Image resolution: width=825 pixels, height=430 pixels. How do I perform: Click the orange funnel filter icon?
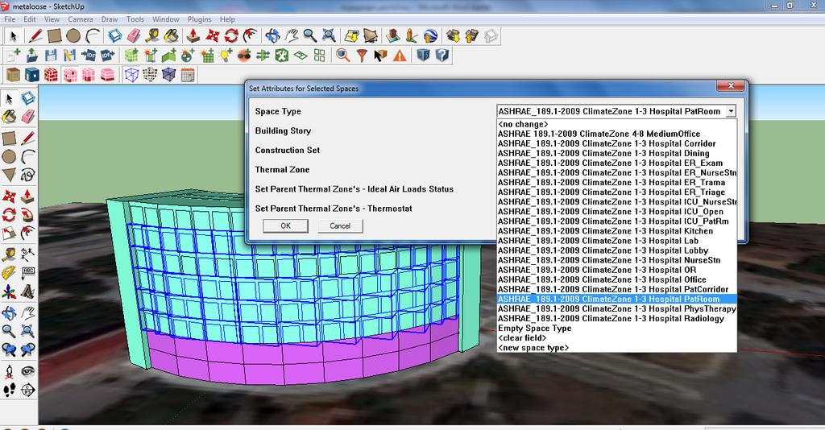tap(362, 56)
